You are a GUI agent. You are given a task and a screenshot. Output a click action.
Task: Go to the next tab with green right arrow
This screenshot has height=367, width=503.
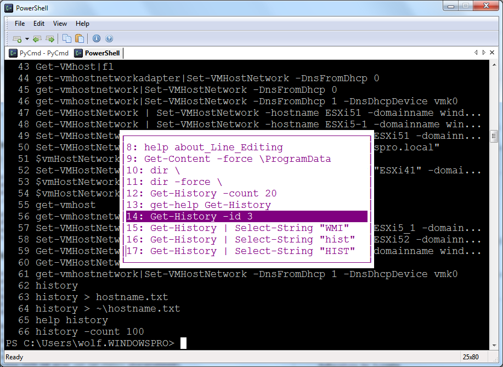(50, 39)
